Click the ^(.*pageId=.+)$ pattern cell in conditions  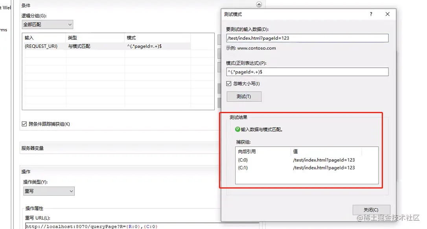click(x=144, y=46)
